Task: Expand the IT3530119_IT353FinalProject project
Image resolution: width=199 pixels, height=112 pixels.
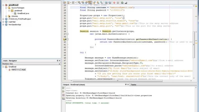Action: click(x=3, y=19)
